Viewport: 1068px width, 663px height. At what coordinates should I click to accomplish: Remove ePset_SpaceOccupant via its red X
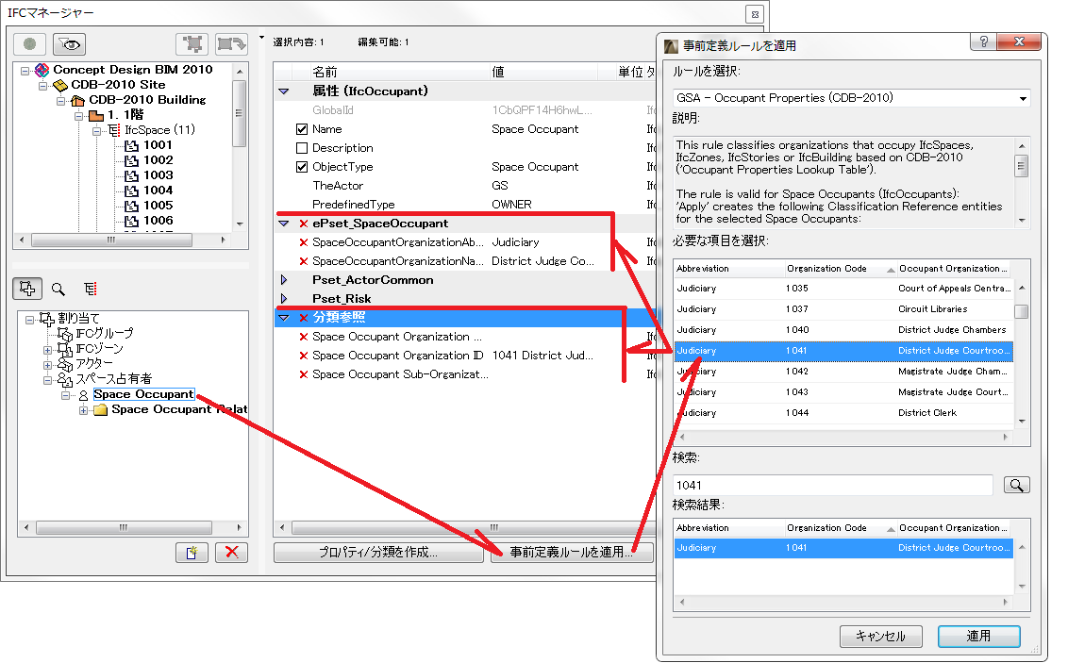pyautogui.click(x=304, y=224)
